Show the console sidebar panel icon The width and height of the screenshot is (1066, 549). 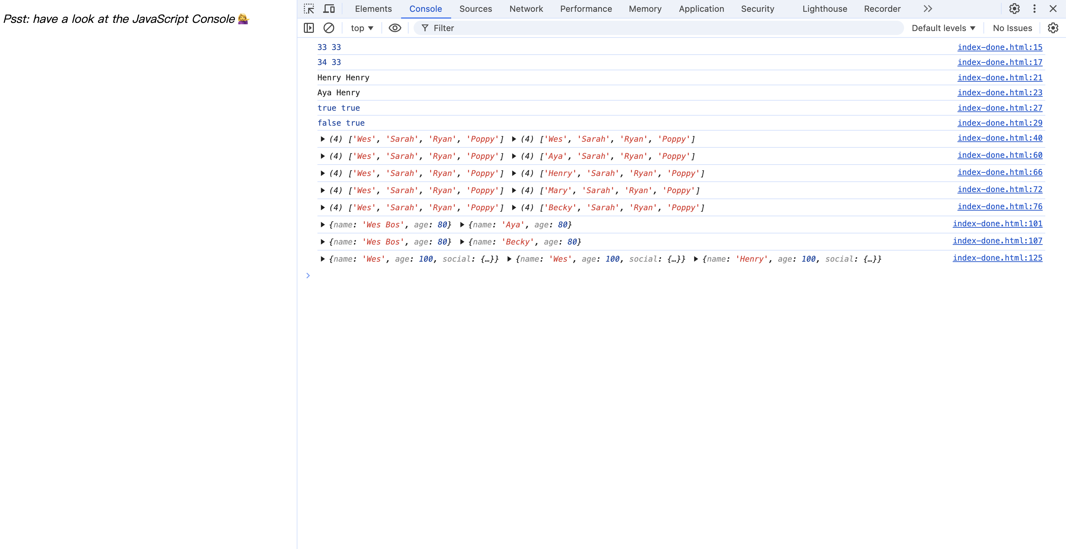tap(309, 28)
